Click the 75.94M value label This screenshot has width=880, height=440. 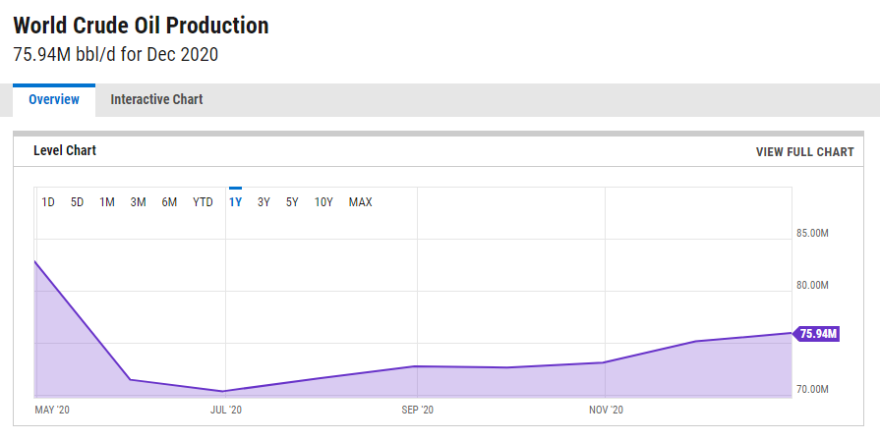(x=818, y=334)
